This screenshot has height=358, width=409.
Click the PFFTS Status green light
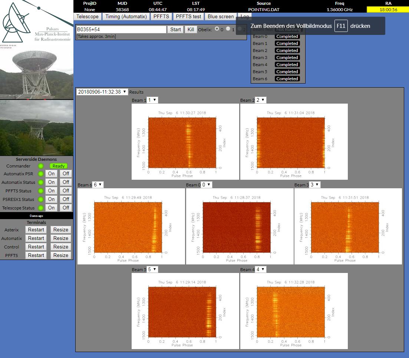[41, 191]
